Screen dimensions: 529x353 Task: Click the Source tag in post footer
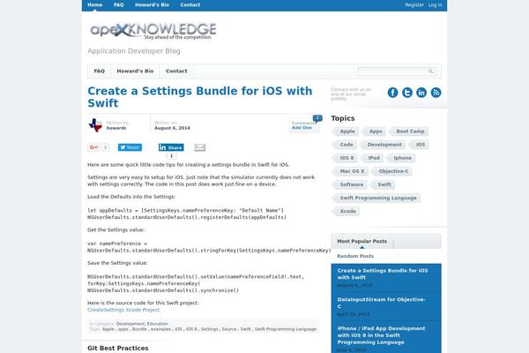229,329
